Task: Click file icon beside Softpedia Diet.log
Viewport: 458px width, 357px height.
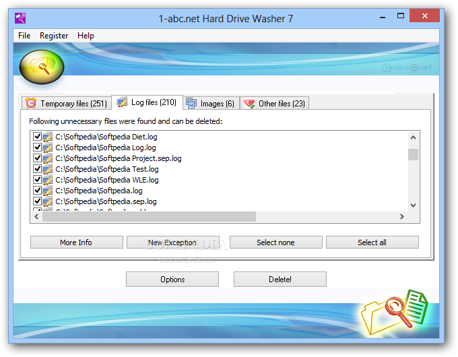Action: [x=47, y=137]
